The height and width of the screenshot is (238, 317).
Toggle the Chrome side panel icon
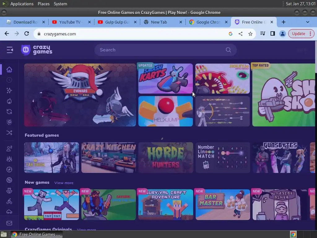(x=272, y=33)
